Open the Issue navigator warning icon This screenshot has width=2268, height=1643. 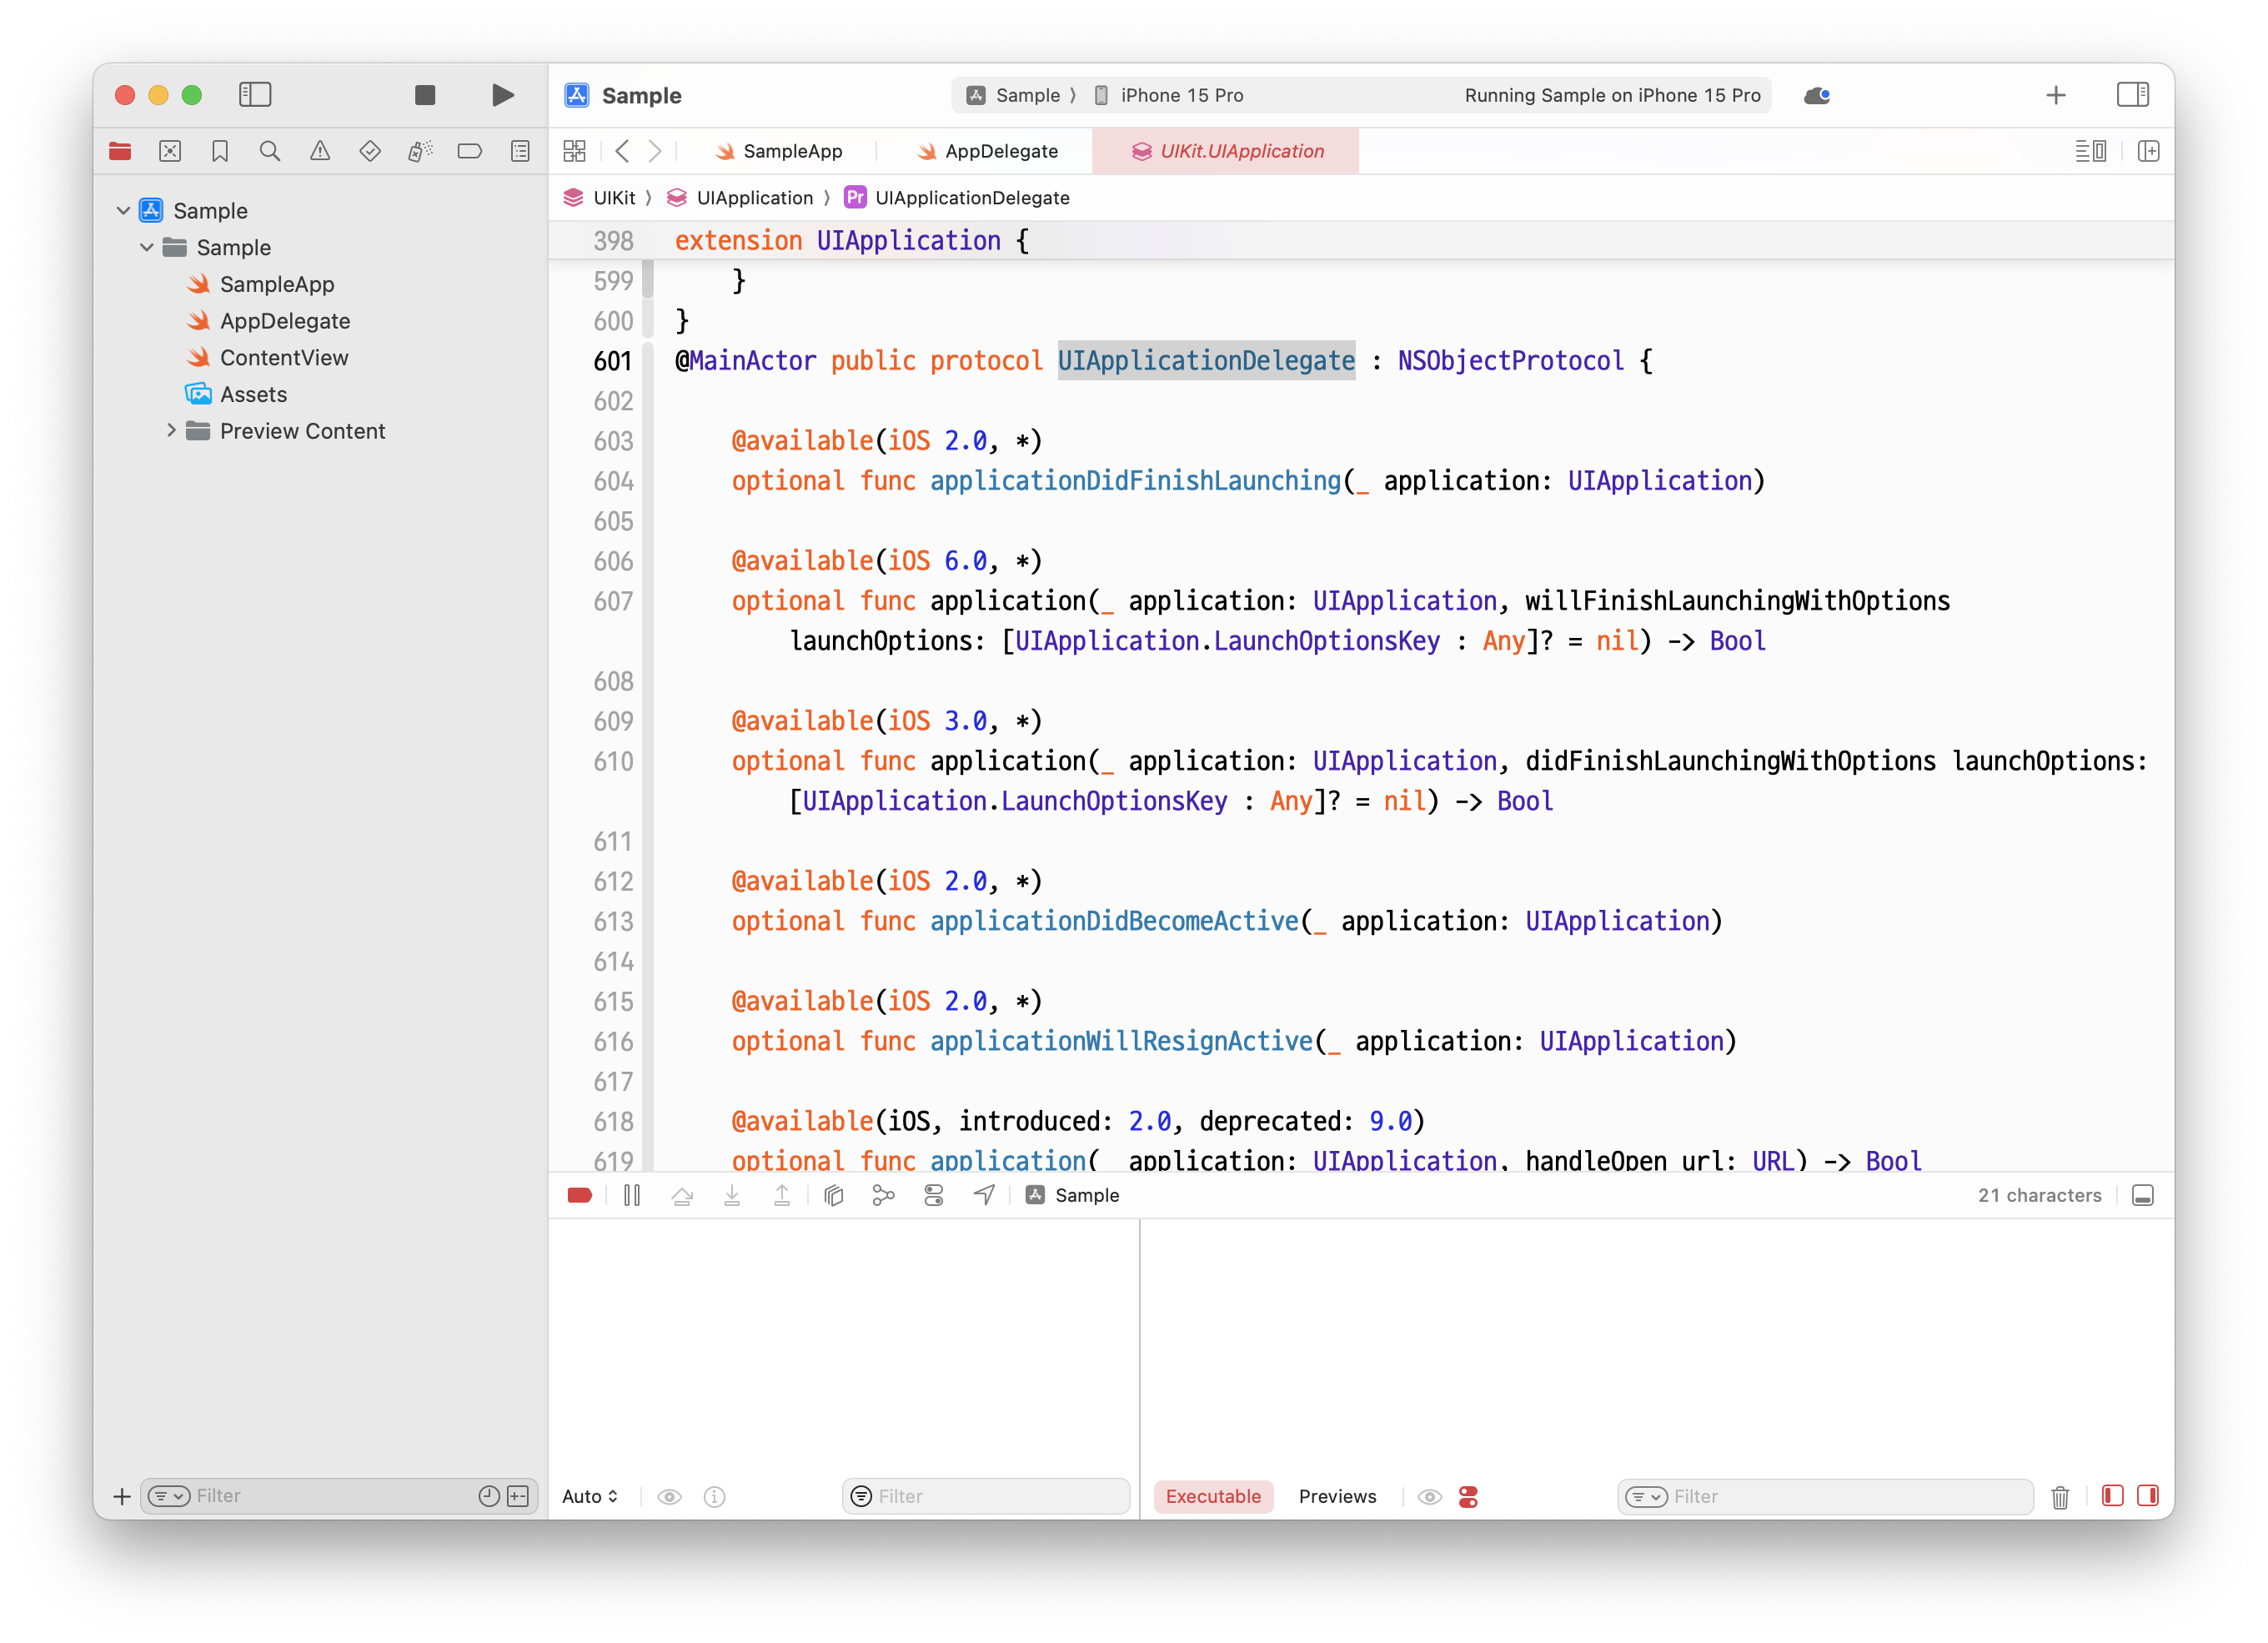click(320, 151)
